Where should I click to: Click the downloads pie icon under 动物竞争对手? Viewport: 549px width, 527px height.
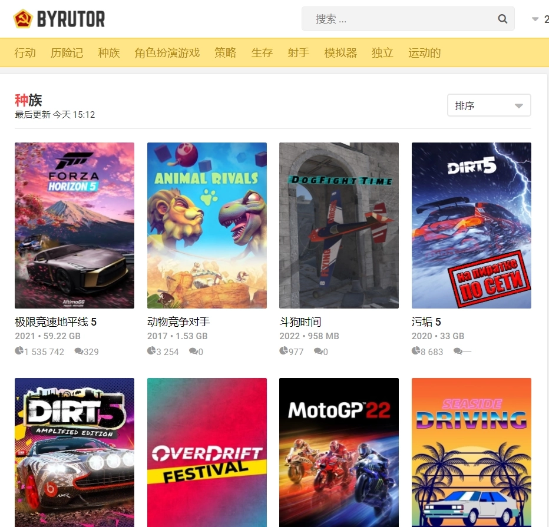pos(151,351)
